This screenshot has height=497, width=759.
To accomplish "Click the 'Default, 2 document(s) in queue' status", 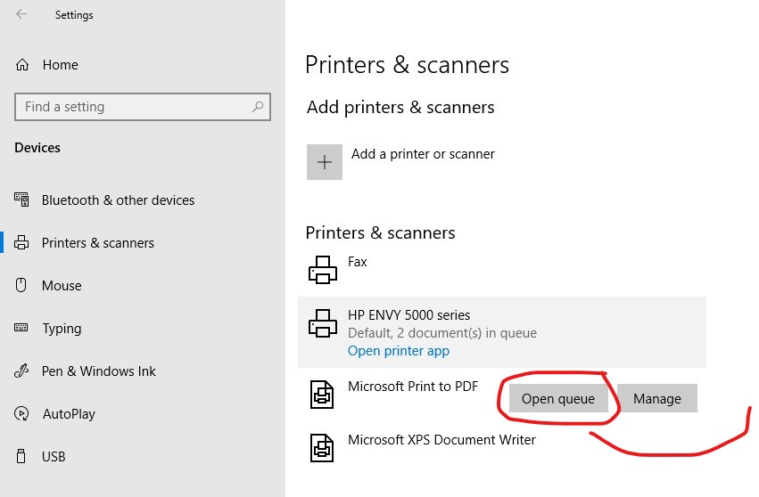I will [x=442, y=333].
